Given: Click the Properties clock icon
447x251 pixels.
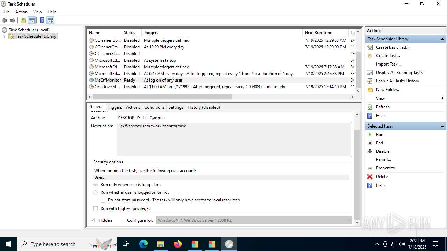Looking at the screenshot, I should 370,168.
